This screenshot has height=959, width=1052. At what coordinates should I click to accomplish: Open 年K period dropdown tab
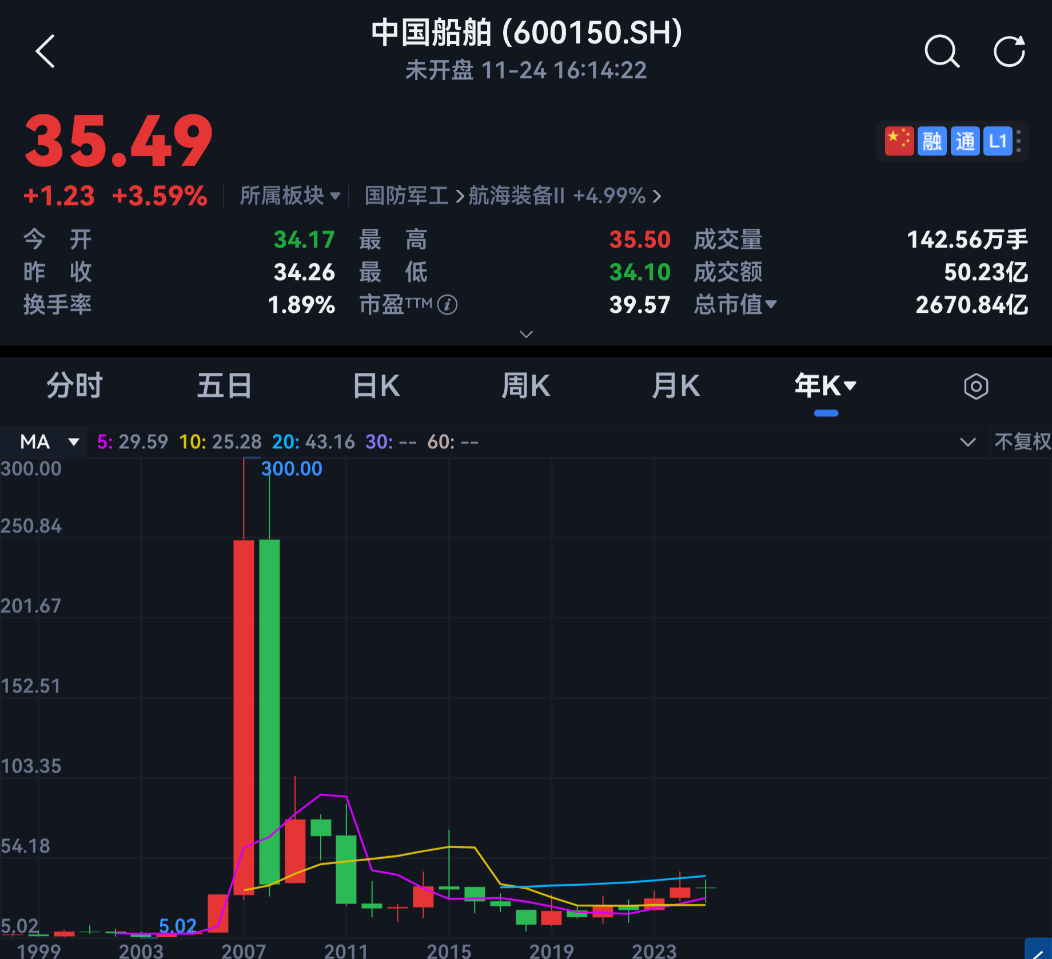click(x=826, y=386)
